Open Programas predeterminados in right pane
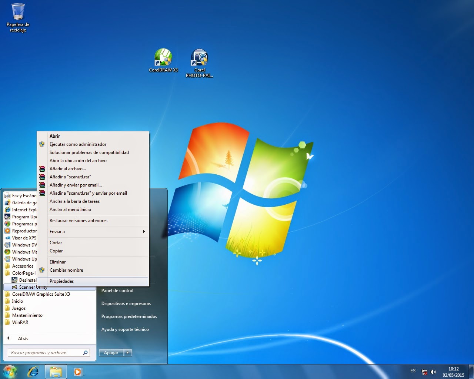The height and width of the screenshot is (379, 474). (129, 316)
